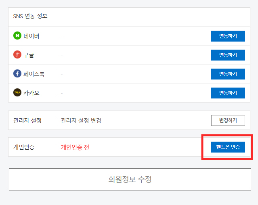The height and width of the screenshot is (205, 258).
Task: Click the red Google Plus icon
Action: 17,55
